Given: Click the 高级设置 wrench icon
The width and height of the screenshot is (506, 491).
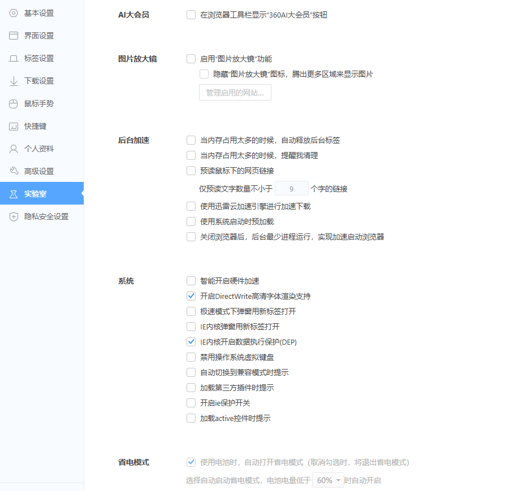Looking at the screenshot, I should (14, 171).
